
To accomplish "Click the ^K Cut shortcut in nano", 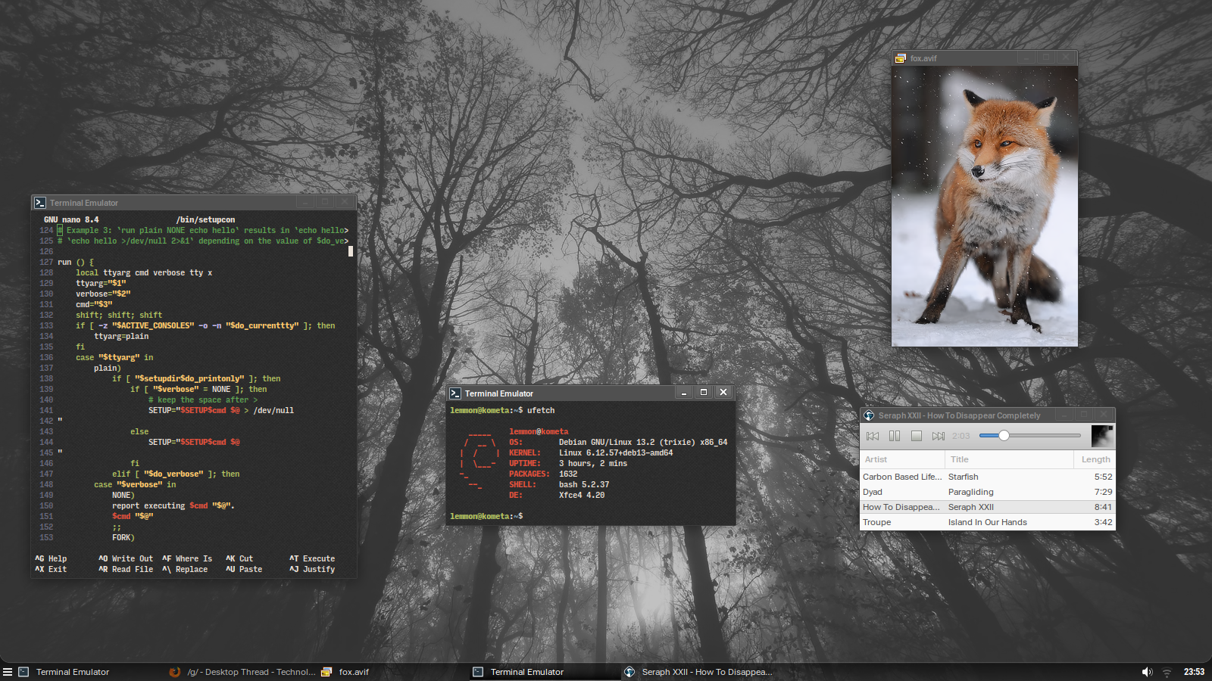I will point(239,558).
